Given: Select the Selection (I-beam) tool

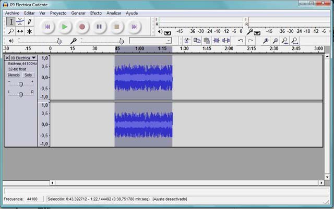Looking at the screenshot, I should coord(11,21).
